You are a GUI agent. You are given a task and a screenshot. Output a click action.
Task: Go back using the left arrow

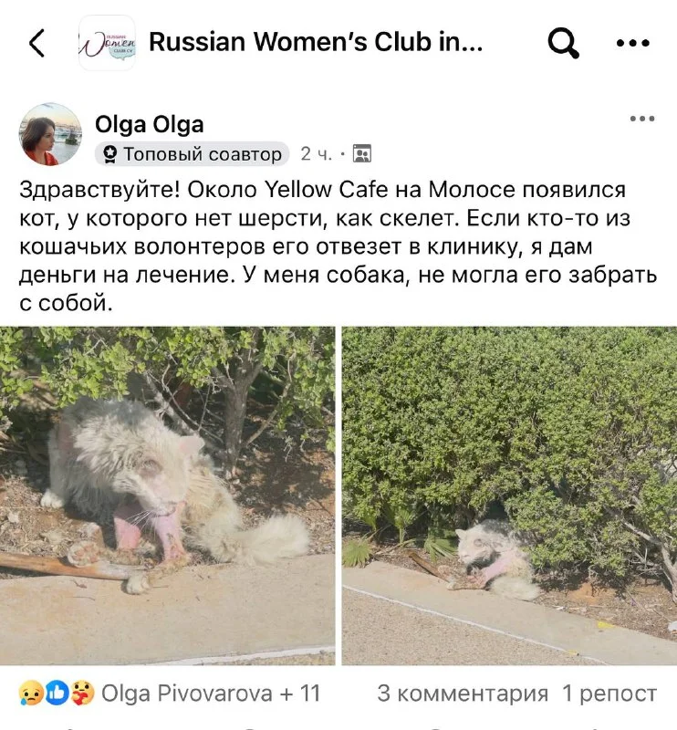click(37, 43)
